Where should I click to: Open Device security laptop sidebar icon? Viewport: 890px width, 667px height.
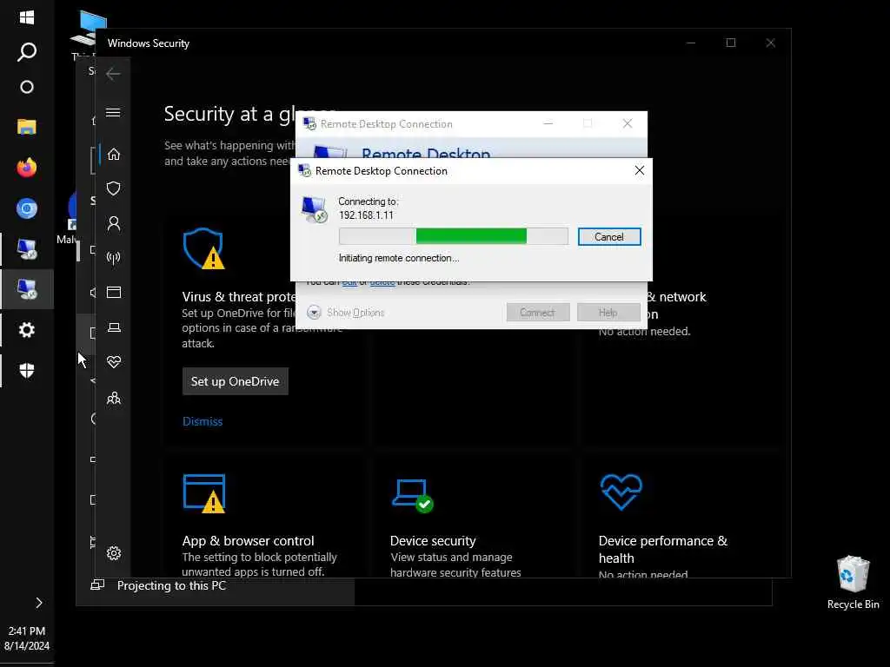pyautogui.click(x=114, y=327)
